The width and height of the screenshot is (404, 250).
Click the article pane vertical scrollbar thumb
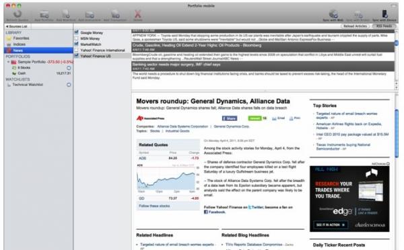397,133
